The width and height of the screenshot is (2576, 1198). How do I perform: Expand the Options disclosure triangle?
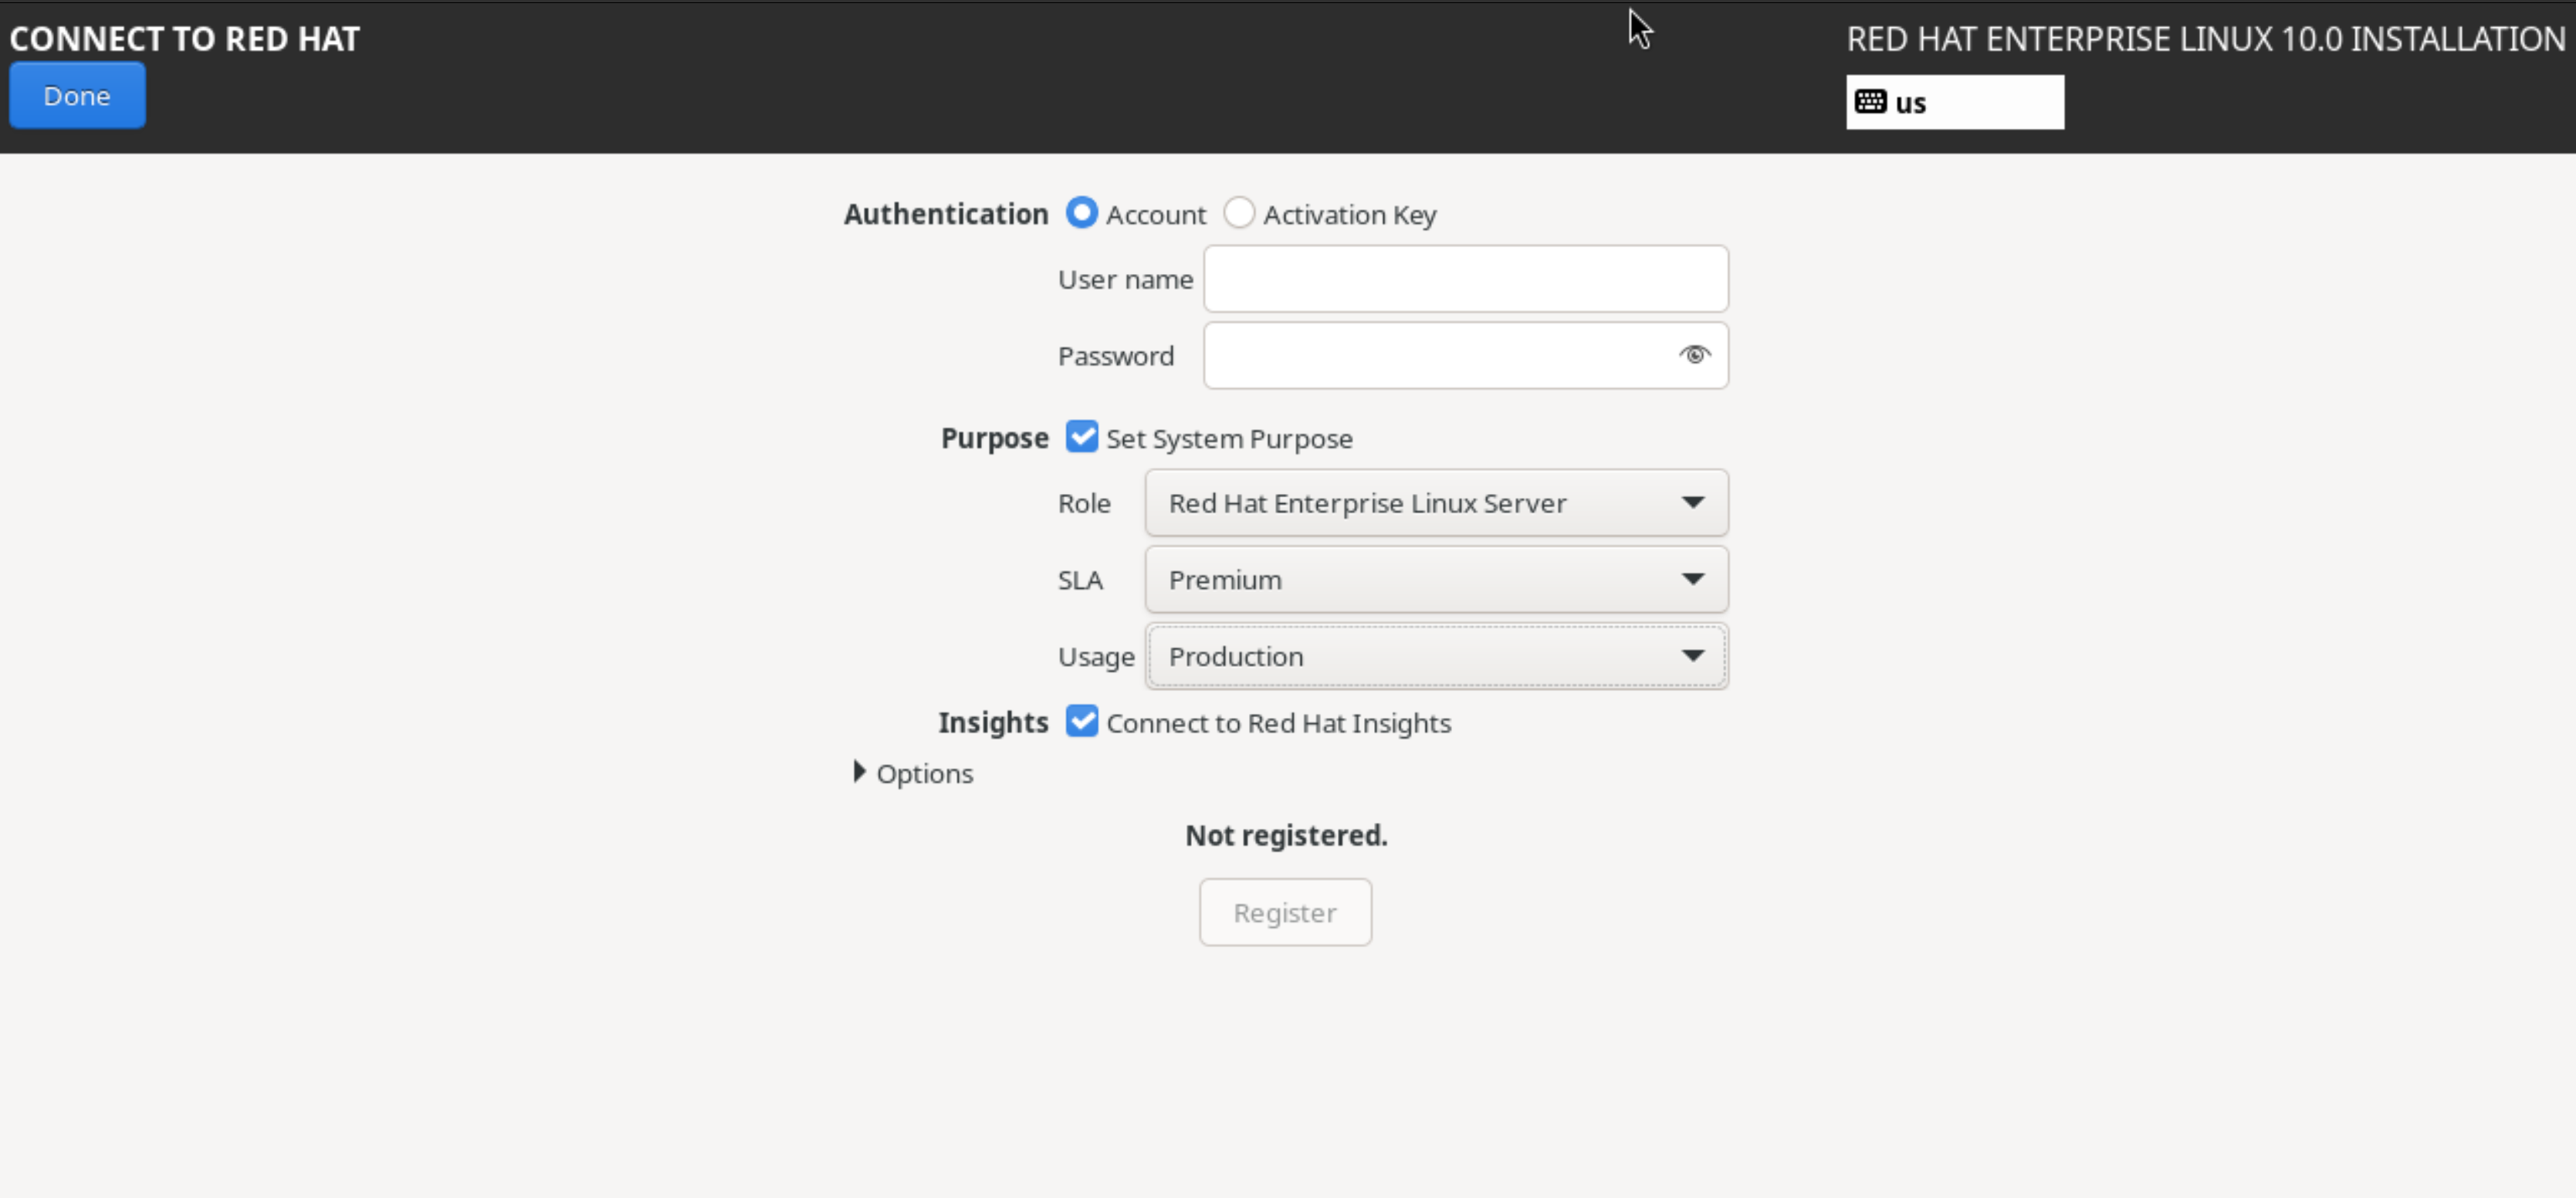coord(859,772)
